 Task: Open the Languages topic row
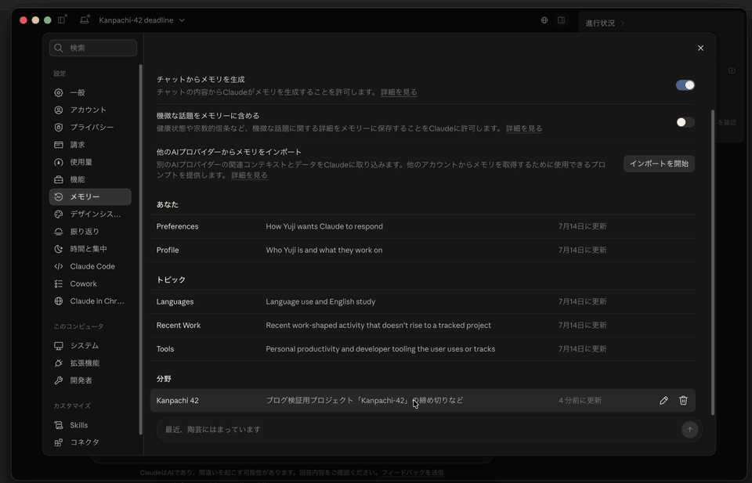(x=422, y=301)
